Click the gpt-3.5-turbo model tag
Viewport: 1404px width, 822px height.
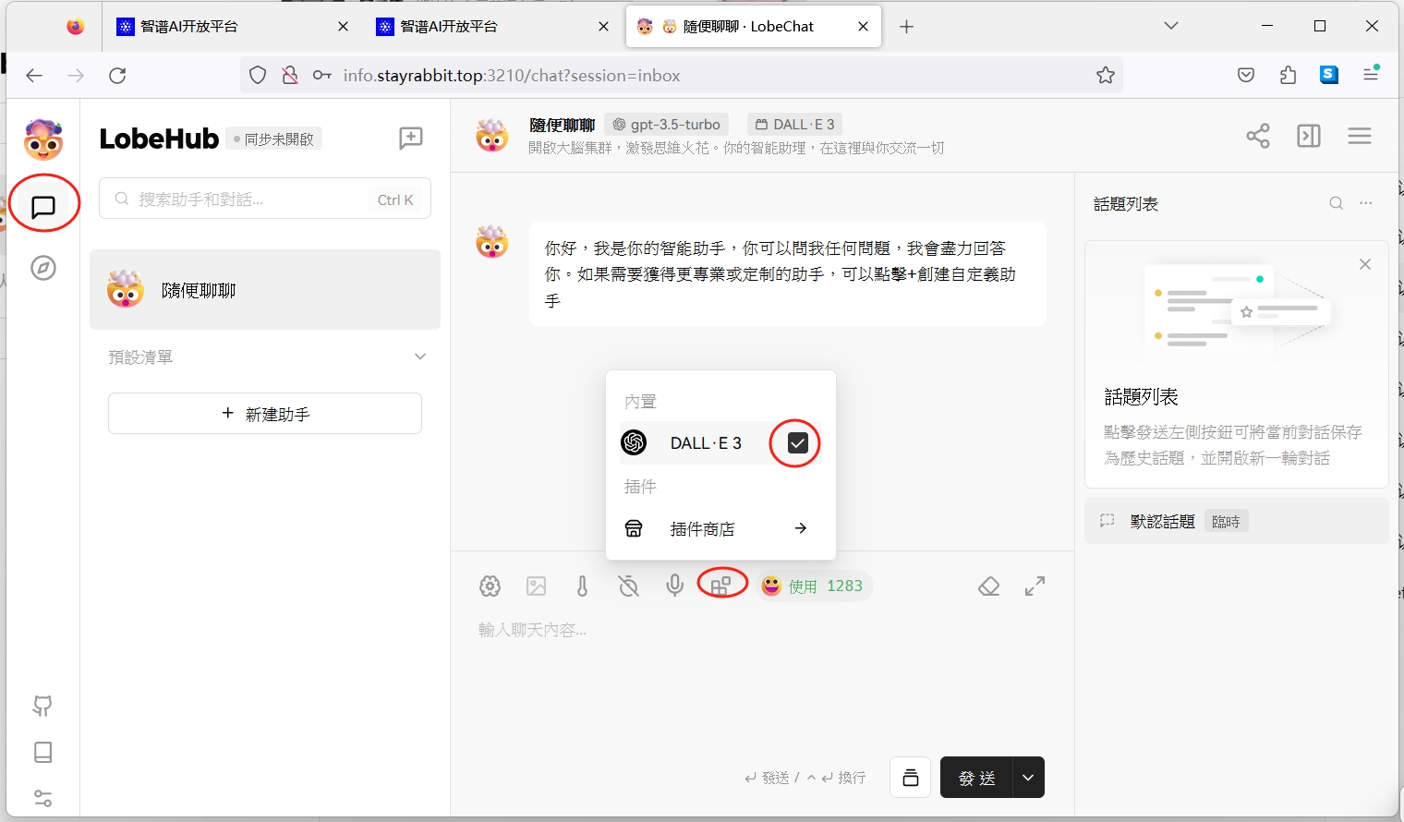tap(667, 124)
